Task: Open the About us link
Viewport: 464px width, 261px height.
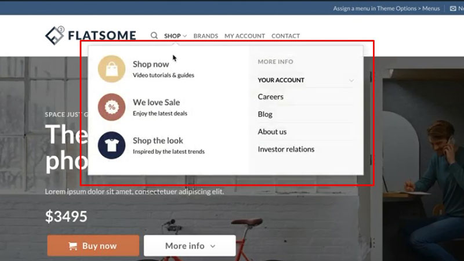Action: (x=272, y=132)
